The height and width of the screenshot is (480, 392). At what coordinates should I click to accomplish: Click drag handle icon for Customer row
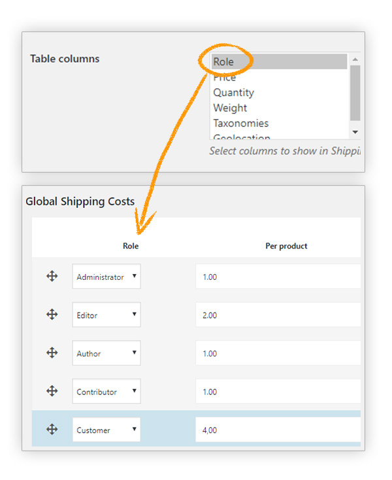click(52, 430)
